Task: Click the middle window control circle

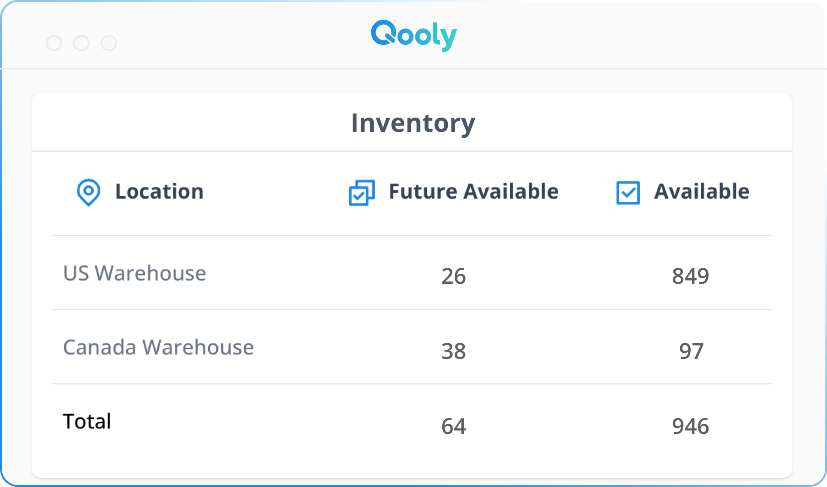Action: (x=81, y=43)
